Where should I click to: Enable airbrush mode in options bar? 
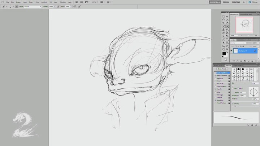(75, 6)
